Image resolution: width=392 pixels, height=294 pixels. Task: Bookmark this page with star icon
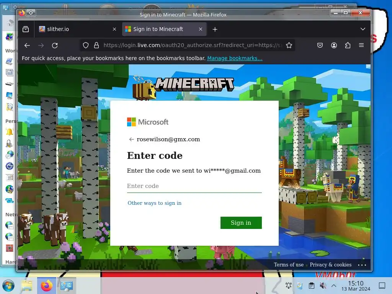(289, 45)
